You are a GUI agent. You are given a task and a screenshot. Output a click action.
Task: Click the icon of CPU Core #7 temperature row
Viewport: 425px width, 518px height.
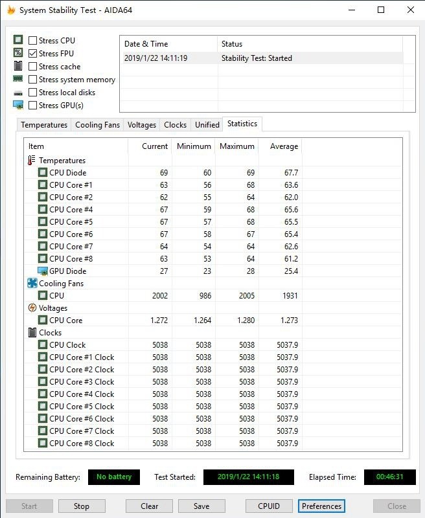click(43, 247)
